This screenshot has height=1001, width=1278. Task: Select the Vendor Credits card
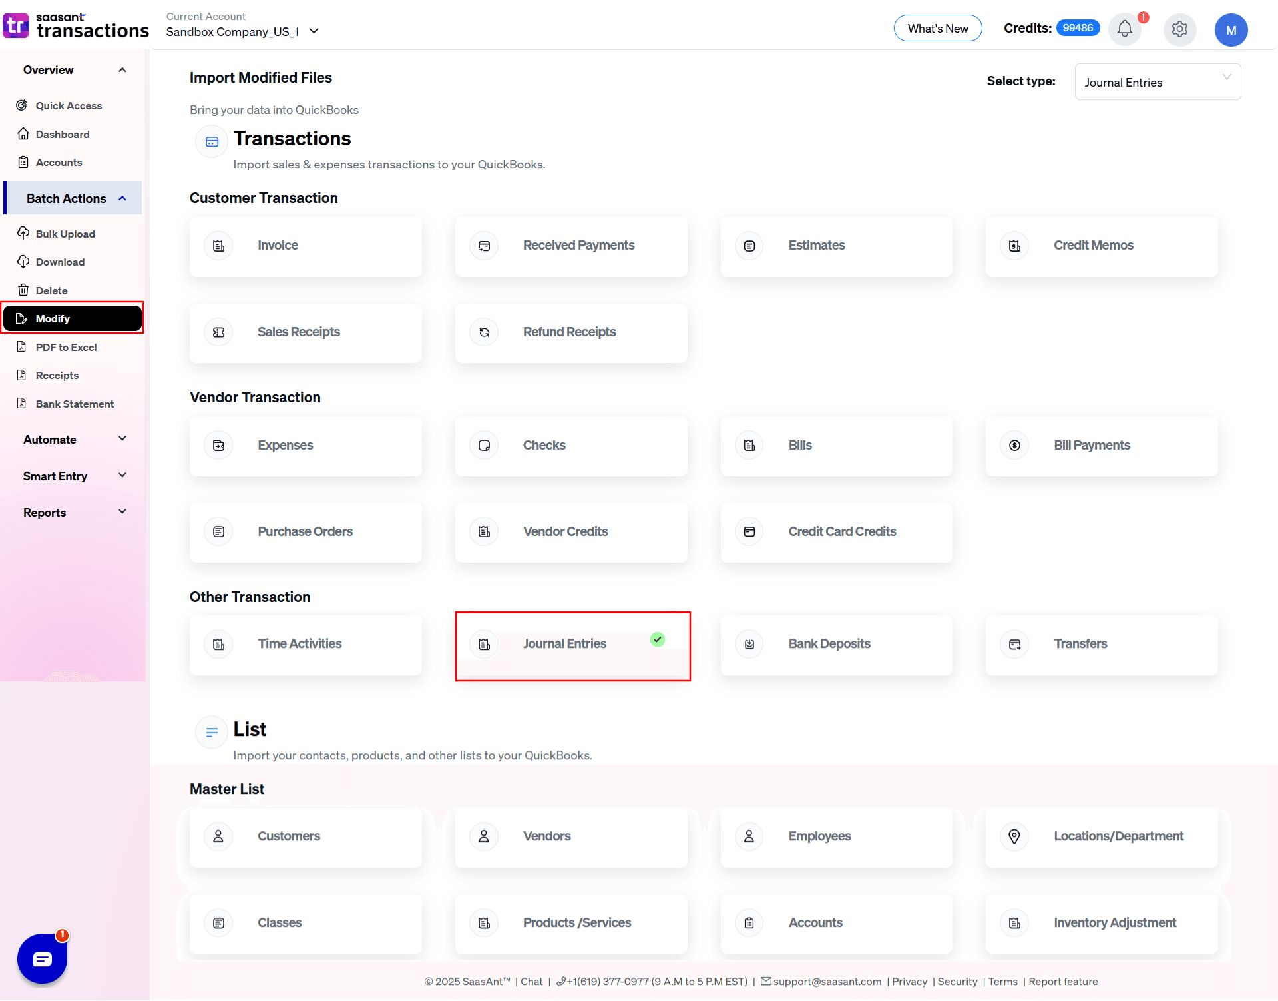point(571,533)
